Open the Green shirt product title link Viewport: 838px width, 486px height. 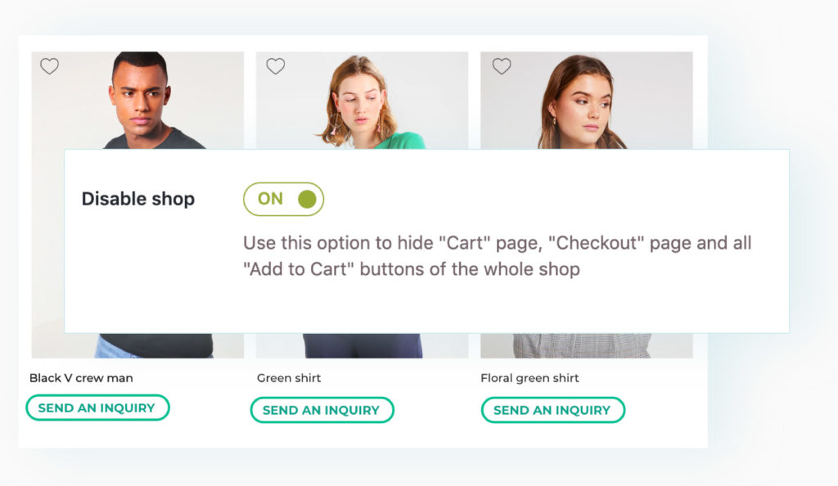289,378
